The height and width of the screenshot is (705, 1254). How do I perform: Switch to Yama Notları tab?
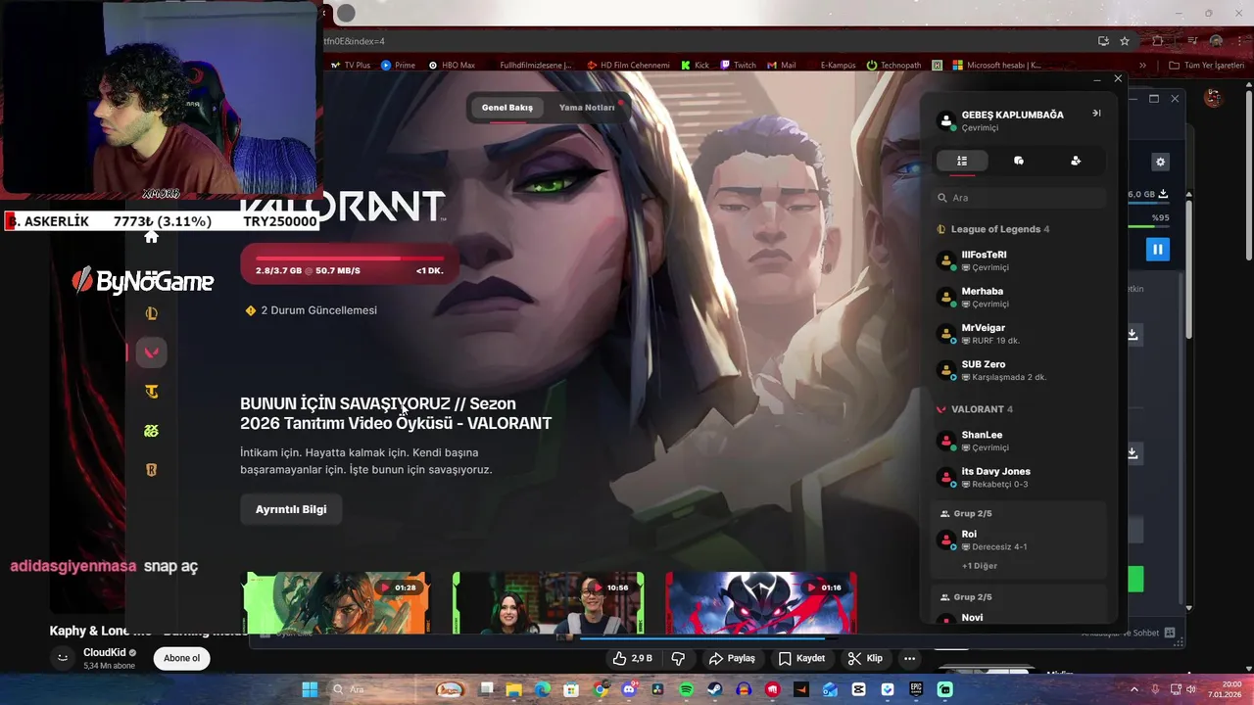[587, 108]
